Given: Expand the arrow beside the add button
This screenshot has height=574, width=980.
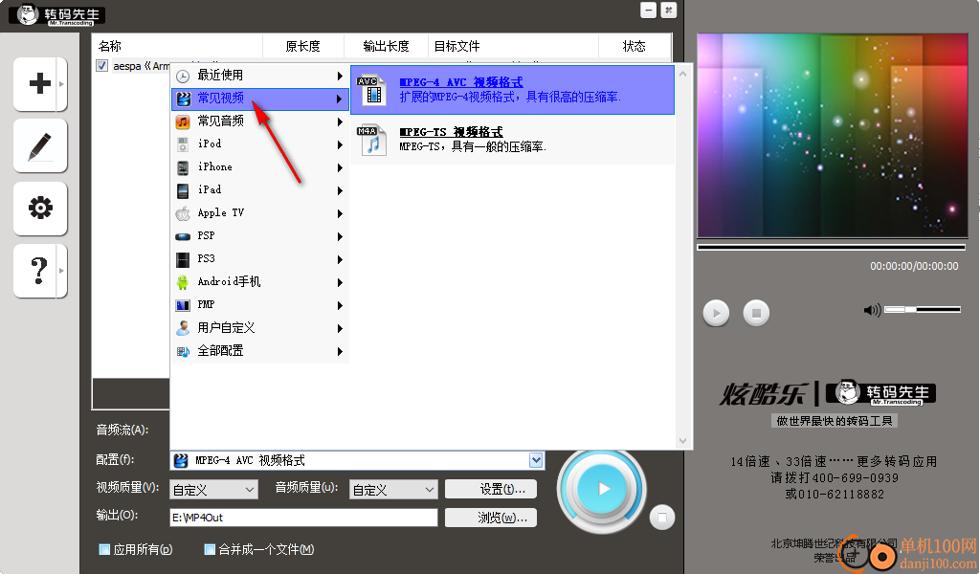Looking at the screenshot, I should point(61,83).
